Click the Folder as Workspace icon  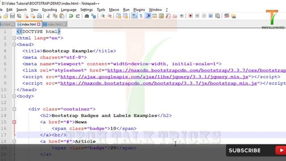pyautogui.click(x=175, y=16)
